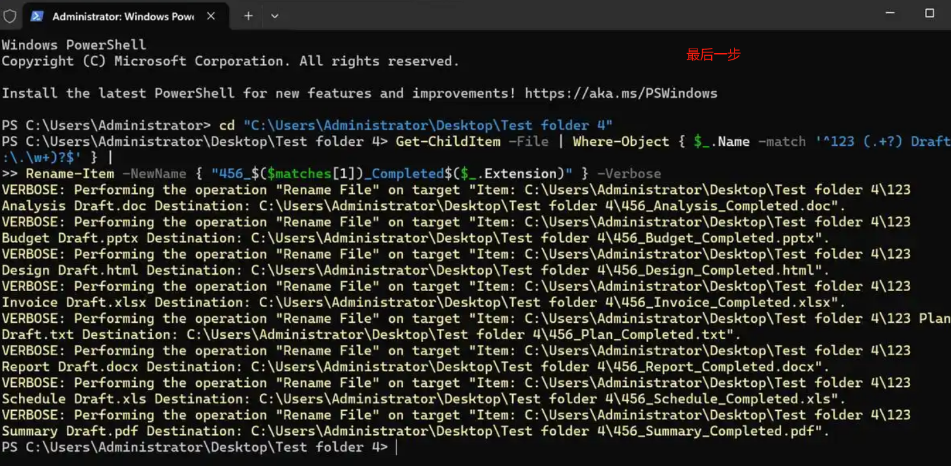Expand the new tab profile dropdown

[275, 16]
